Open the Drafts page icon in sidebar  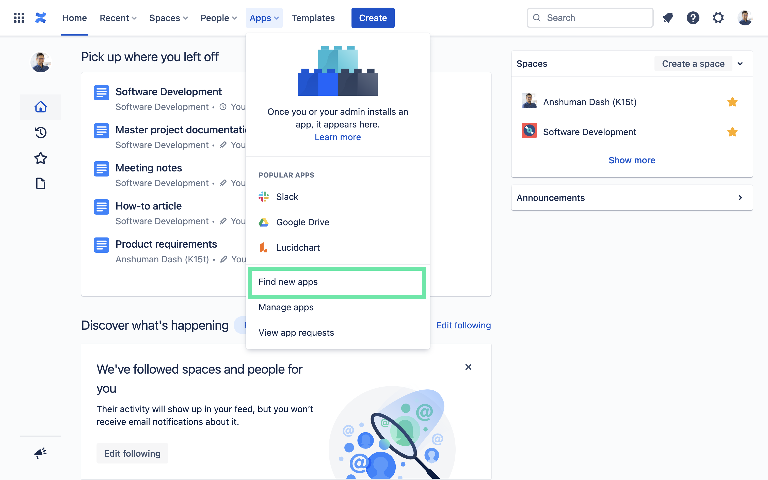point(41,183)
